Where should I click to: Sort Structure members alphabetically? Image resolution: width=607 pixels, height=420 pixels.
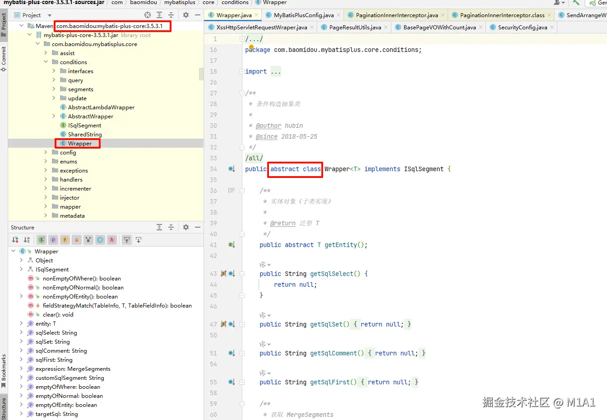[x=27, y=240]
